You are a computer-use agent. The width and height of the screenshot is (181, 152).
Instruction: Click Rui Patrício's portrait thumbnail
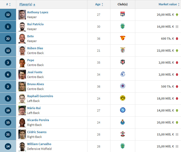22,27
